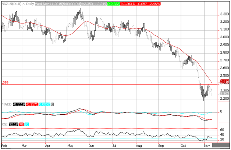Select the red MACD signal -0.1171 box
The image size is (231, 150).
click(x=33, y=104)
